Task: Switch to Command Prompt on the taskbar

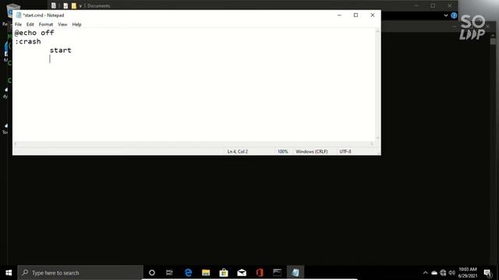Action: (x=278, y=273)
